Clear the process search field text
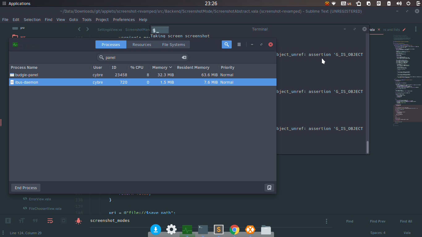This screenshot has height=237, width=422. [184, 57]
